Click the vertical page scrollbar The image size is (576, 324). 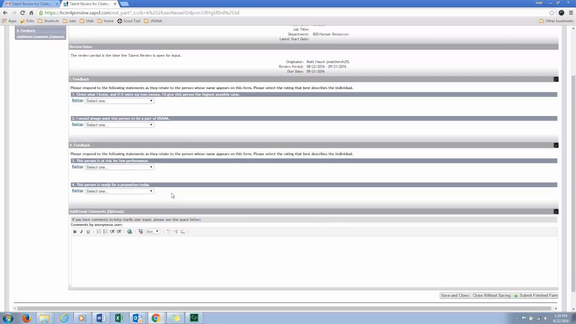click(573, 183)
